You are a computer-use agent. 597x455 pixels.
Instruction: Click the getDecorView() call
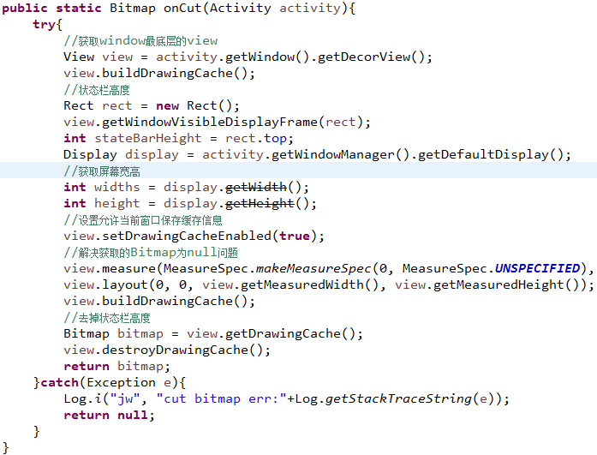371,57
